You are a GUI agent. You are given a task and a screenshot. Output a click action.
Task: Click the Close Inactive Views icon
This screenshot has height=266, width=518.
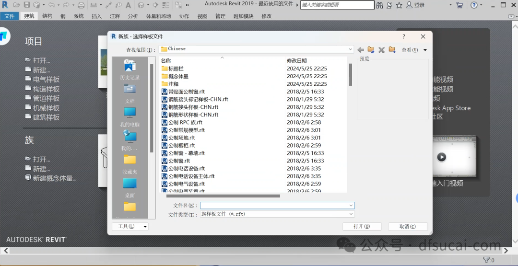[178, 5]
